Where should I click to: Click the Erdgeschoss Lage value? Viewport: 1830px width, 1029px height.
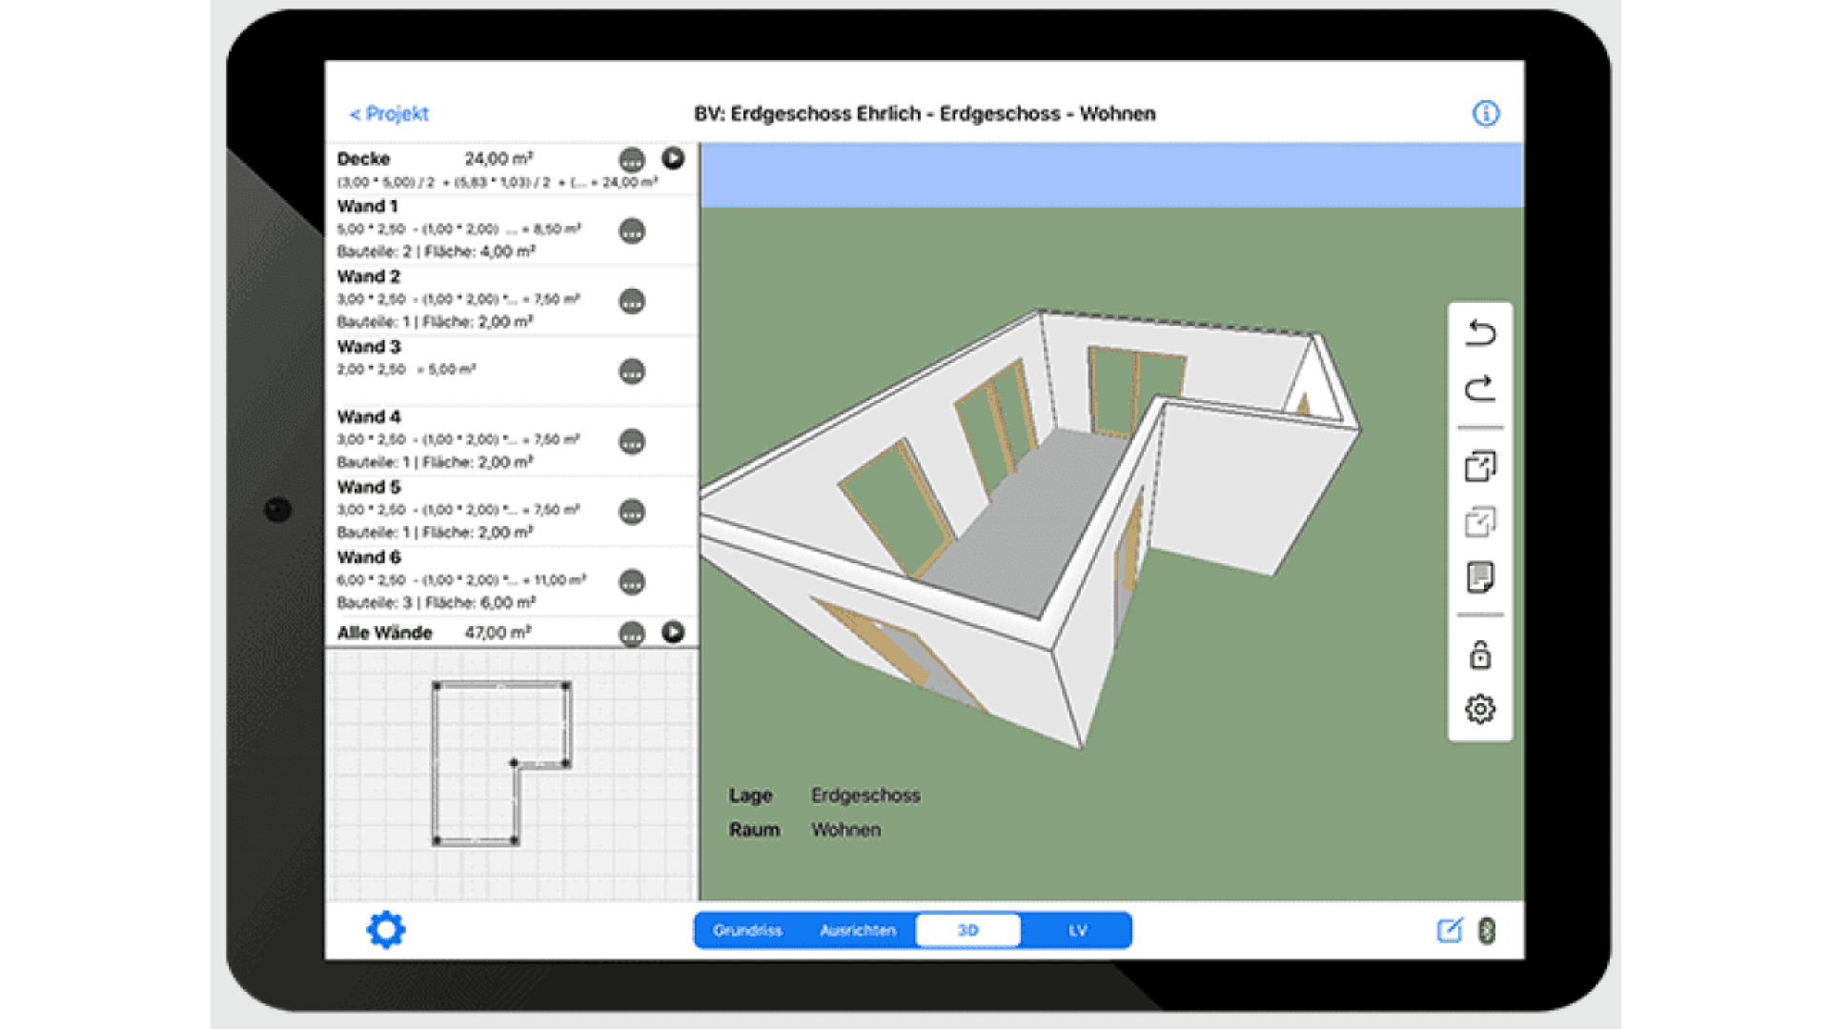click(865, 796)
